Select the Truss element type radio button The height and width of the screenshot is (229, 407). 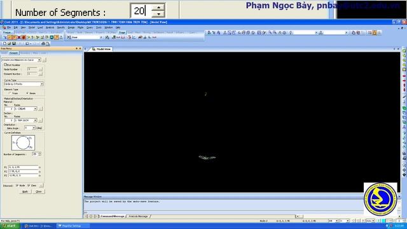pyautogui.click(x=10, y=94)
